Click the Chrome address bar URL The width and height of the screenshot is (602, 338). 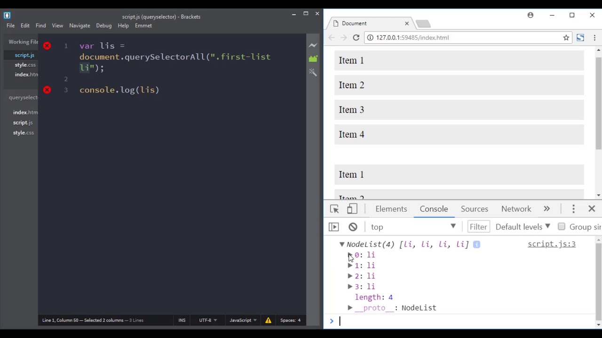pos(412,38)
